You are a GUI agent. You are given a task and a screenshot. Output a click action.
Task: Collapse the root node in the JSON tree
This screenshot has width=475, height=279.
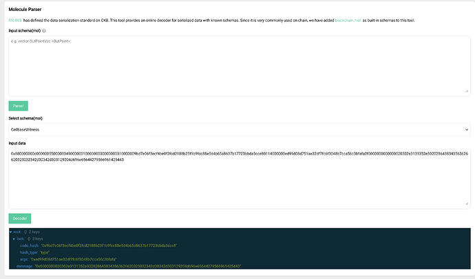click(x=10, y=232)
